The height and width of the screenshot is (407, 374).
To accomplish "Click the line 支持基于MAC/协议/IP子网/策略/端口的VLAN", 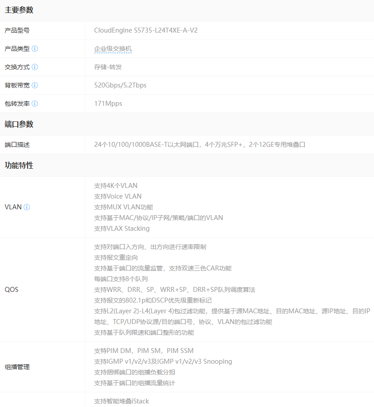I will [159, 218].
